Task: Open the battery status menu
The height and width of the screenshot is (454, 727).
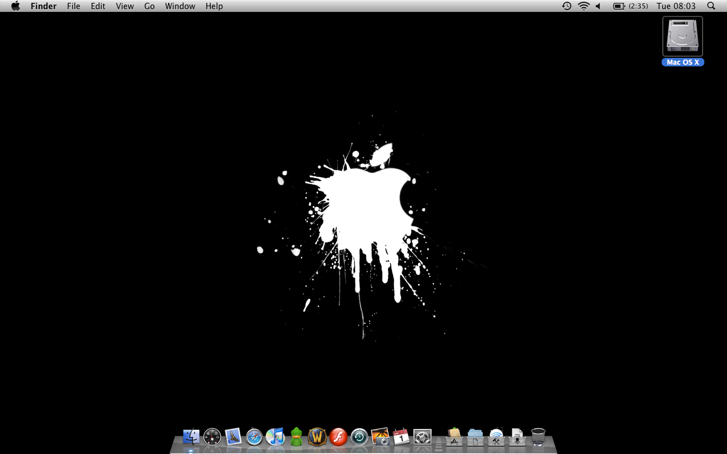Action: 630,6
